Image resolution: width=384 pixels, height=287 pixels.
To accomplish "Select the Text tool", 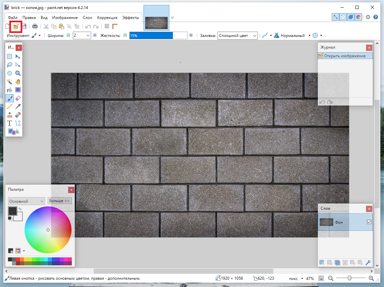I will (x=10, y=124).
